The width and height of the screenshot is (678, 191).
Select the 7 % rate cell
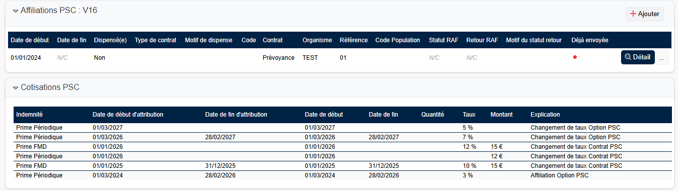(x=468, y=137)
